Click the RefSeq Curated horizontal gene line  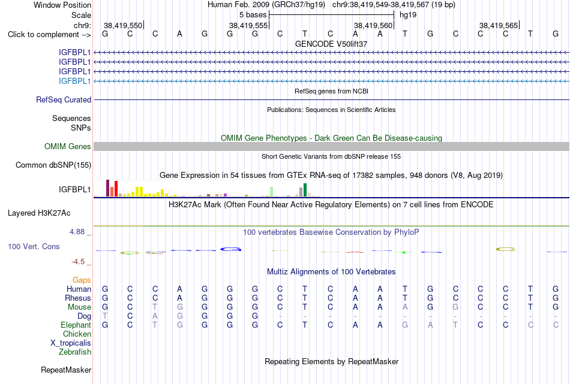pyautogui.click(x=331, y=100)
